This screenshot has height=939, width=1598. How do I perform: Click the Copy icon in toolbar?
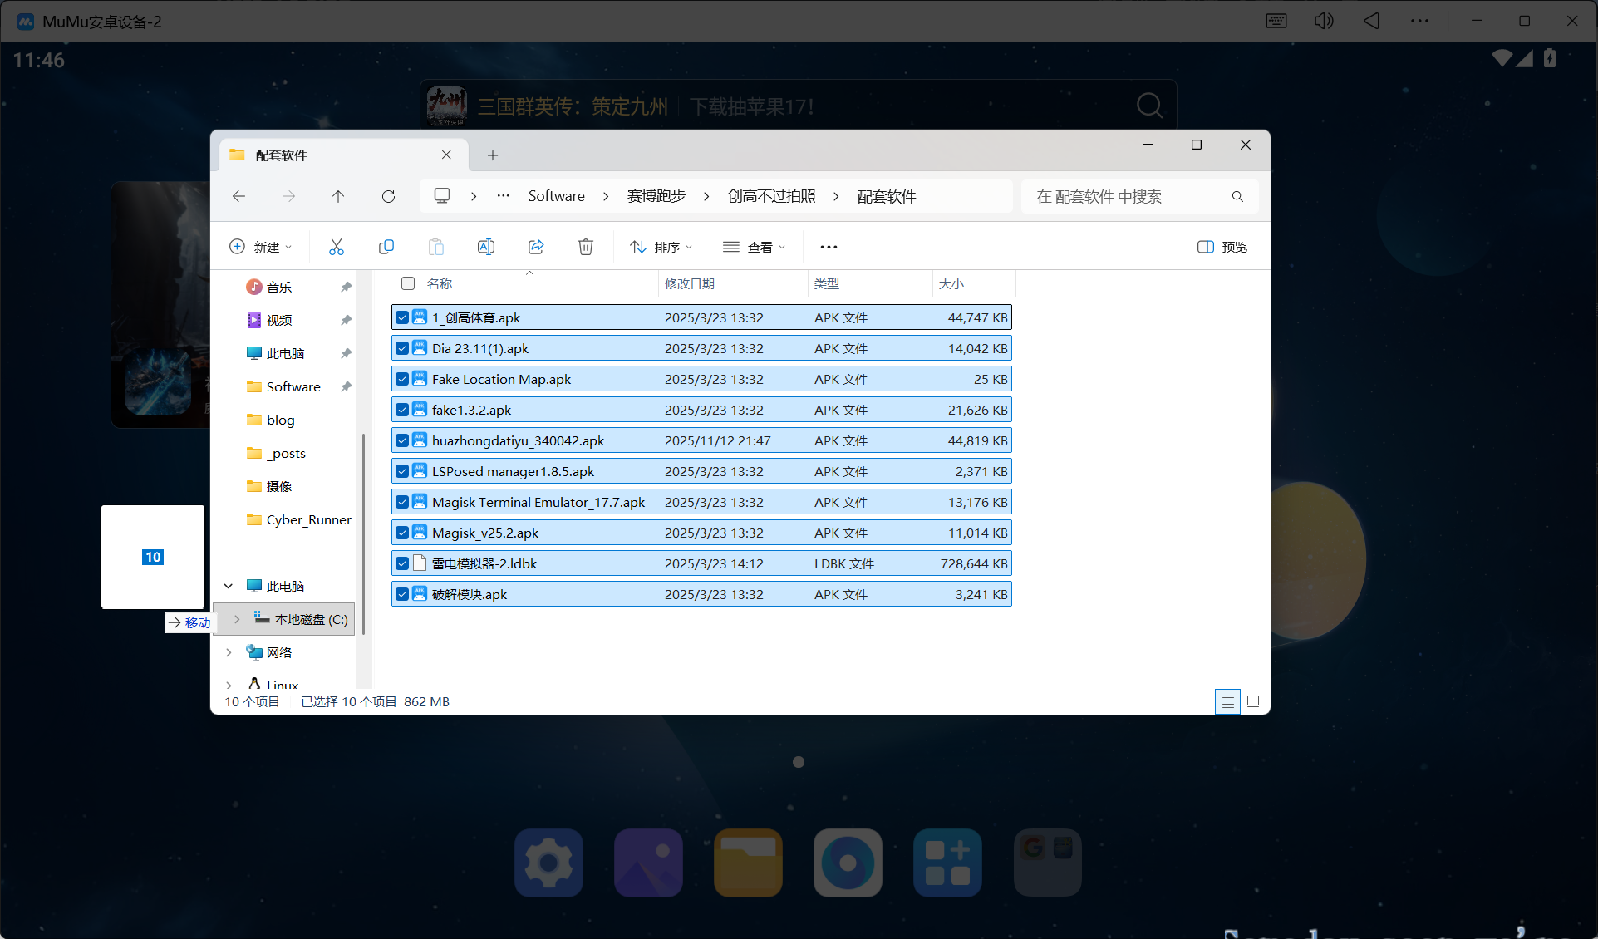(386, 247)
